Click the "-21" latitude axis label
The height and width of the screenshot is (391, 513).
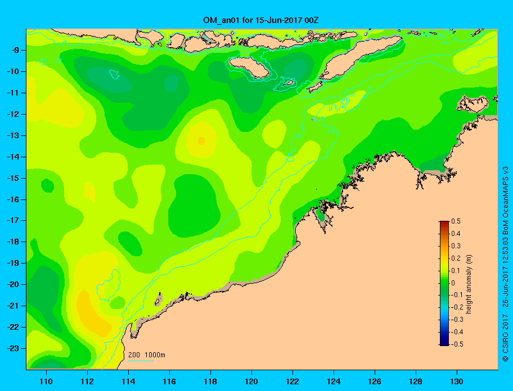coord(13,306)
